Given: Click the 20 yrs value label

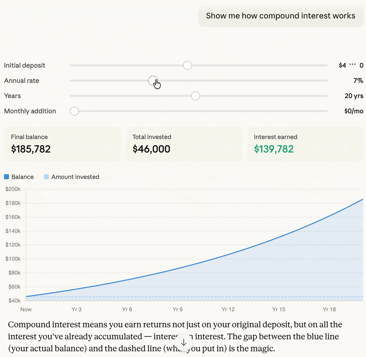Looking at the screenshot, I should (x=354, y=96).
